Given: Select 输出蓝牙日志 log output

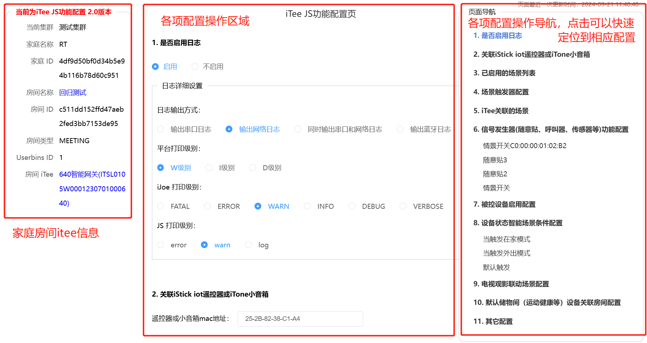Looking at the screenshot, I should [x=400, y=129].
